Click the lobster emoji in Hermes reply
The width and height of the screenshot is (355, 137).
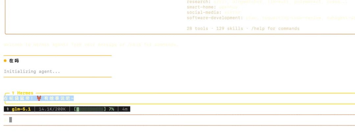(39, 98)
